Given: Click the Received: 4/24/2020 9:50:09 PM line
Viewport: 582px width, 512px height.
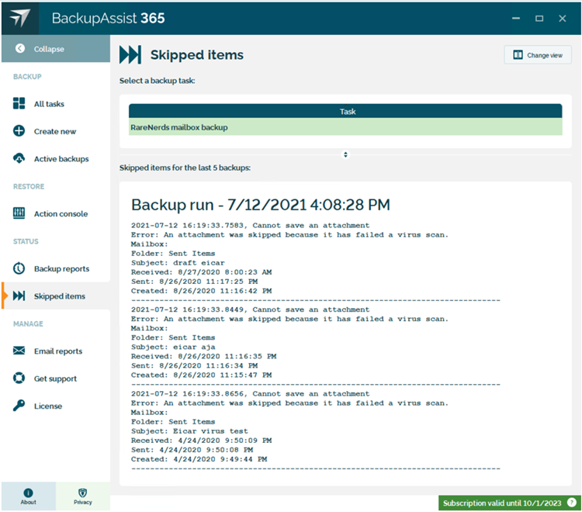Looking at the screenshot, I should pyautogui.click(x=201, y=441).
